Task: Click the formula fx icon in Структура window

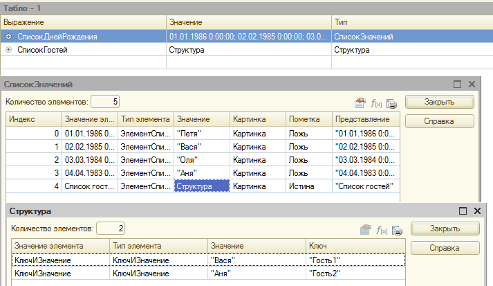Action: [382, 230]
